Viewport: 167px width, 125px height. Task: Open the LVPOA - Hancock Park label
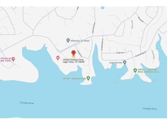pos(74,79)
